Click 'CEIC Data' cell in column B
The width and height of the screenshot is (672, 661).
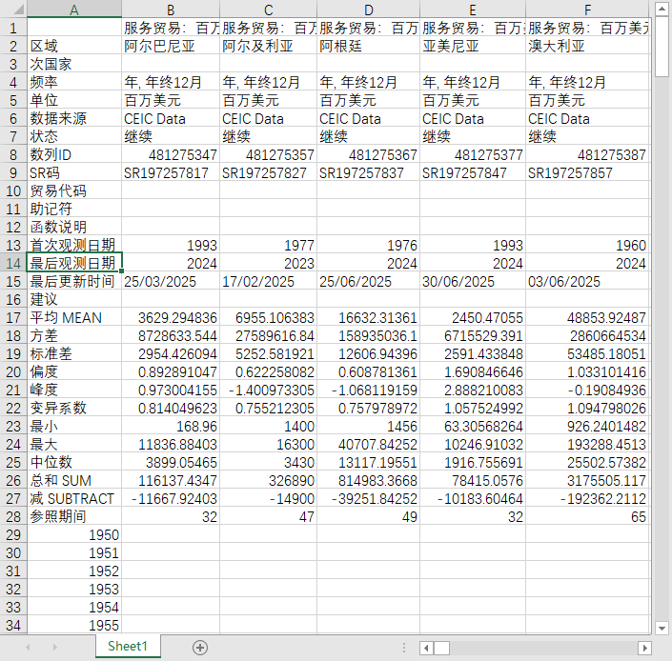[x=171, y=118]
